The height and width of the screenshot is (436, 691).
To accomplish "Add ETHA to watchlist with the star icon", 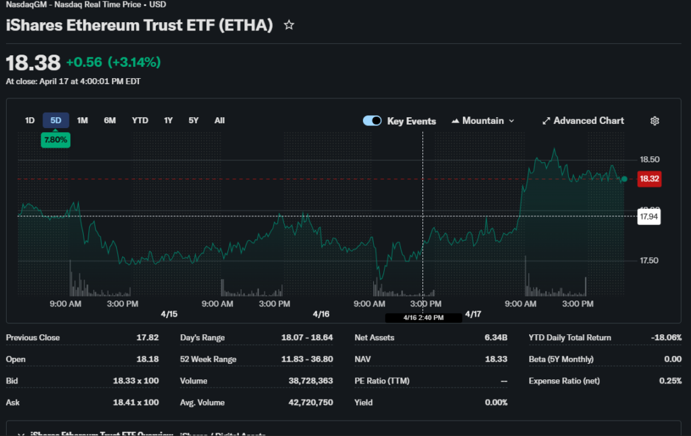I will (289, 26).
